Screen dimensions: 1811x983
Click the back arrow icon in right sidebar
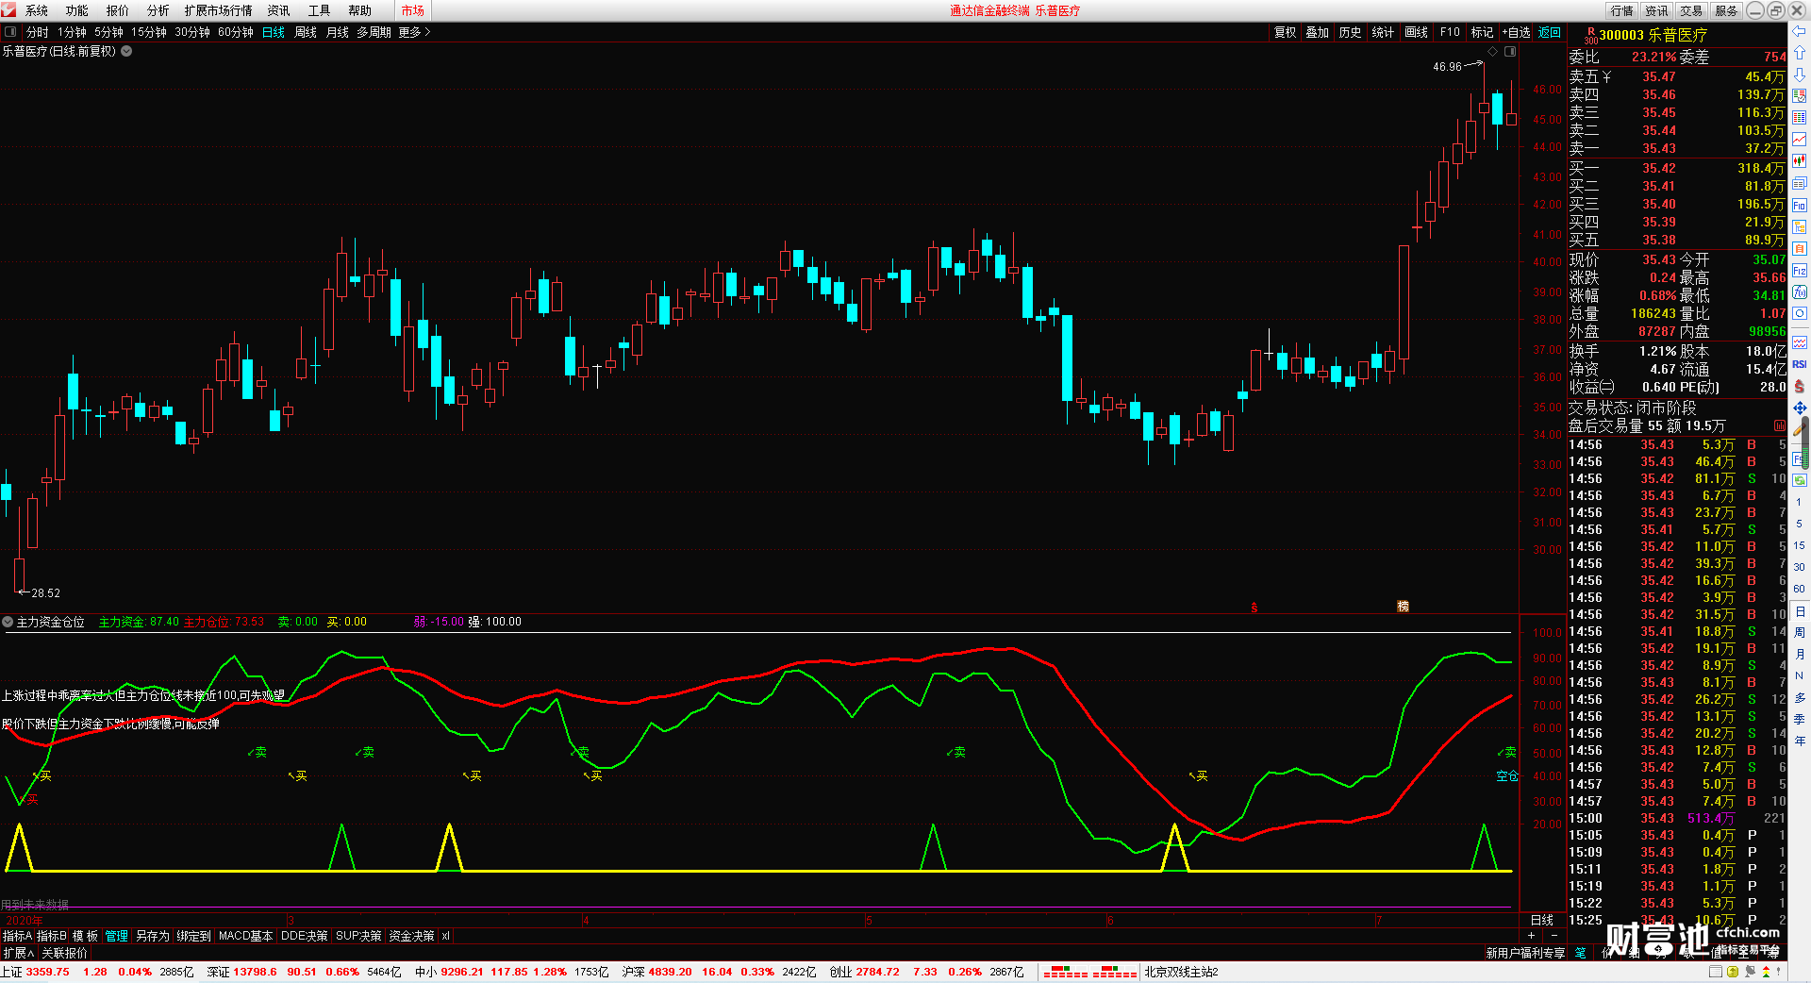1800,33
